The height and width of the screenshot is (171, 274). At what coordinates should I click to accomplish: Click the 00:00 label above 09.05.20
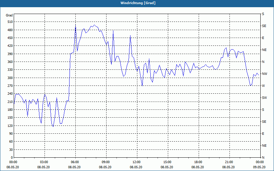click(260, 162)
